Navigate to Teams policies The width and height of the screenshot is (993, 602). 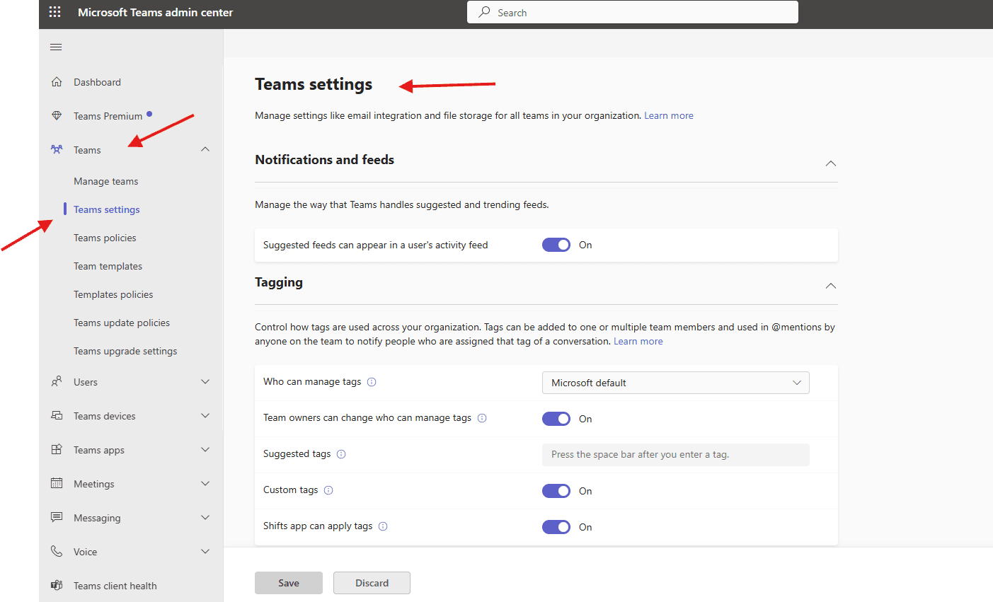pos(105,237)
